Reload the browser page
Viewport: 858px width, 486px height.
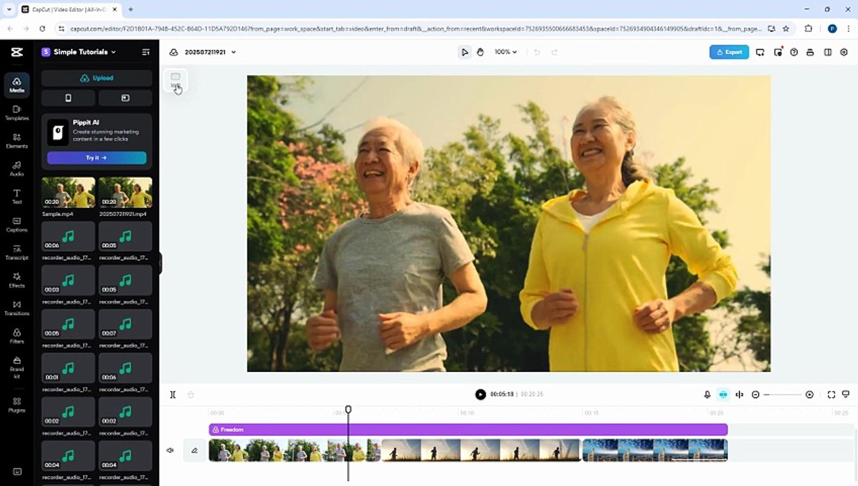click(42, 29)
